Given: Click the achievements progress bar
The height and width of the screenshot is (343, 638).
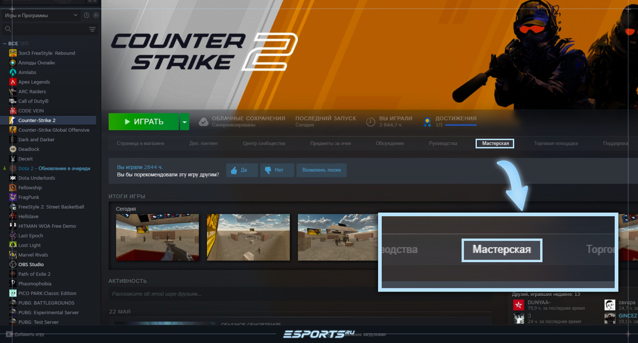Looking at the screenshot, I should (461, 125).
